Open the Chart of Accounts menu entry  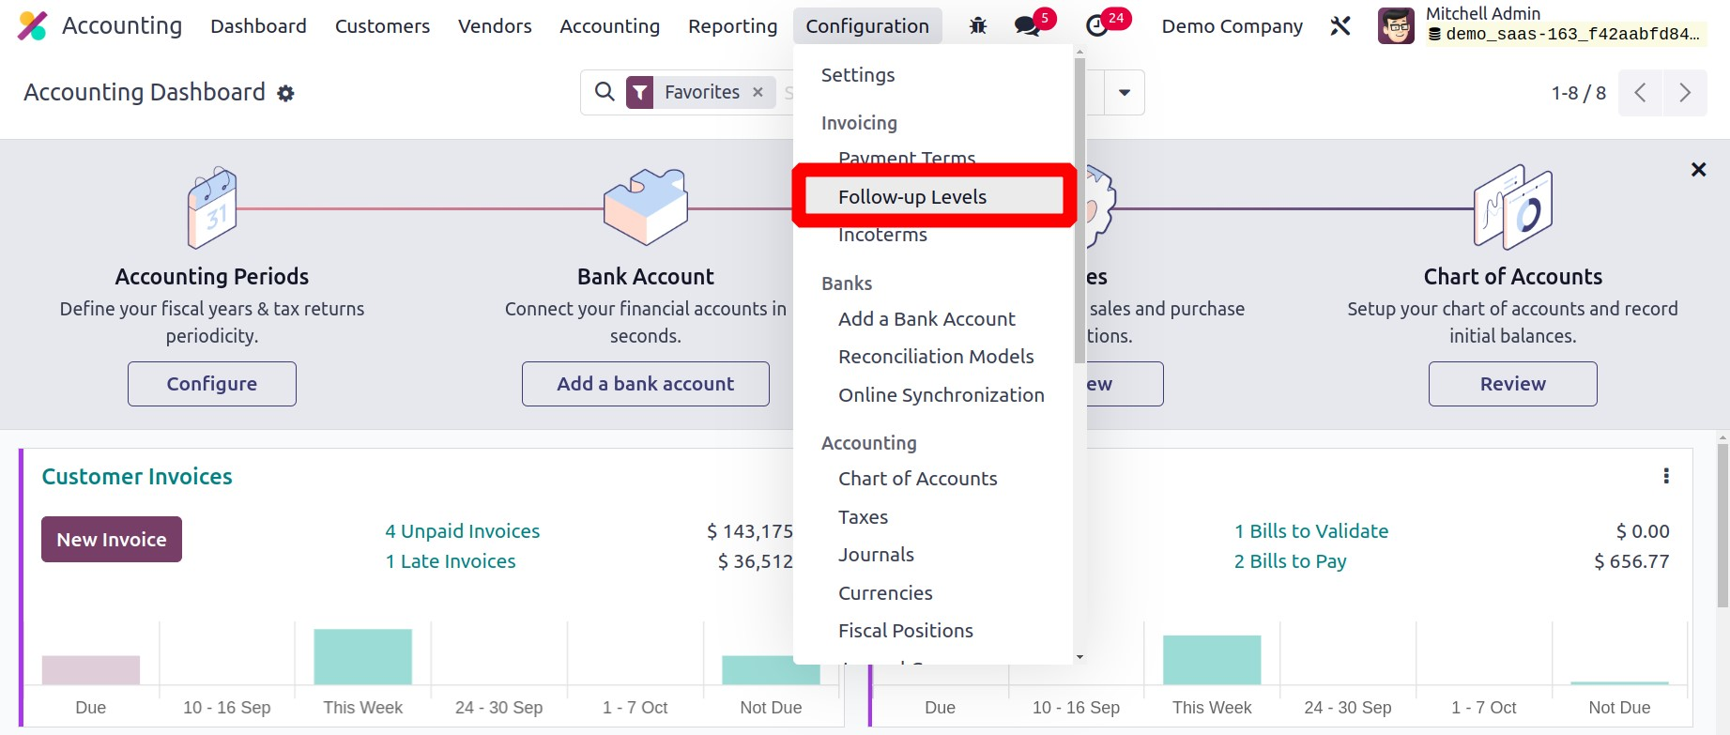(917, 479)
